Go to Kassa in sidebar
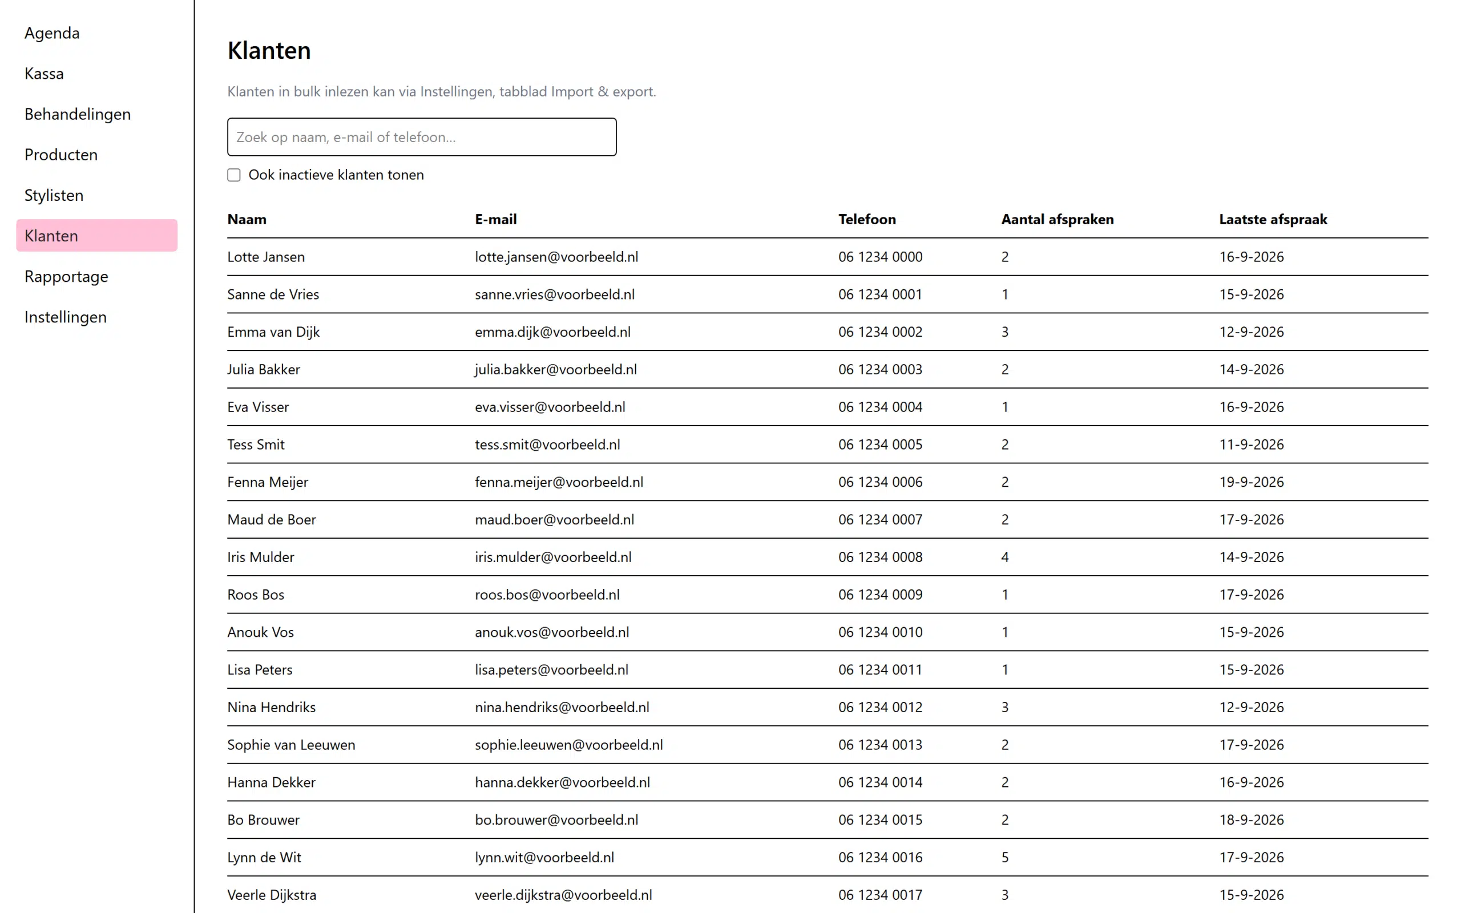Image resolution: width=1461 pixels, height=913 pixels. (96, 73)
